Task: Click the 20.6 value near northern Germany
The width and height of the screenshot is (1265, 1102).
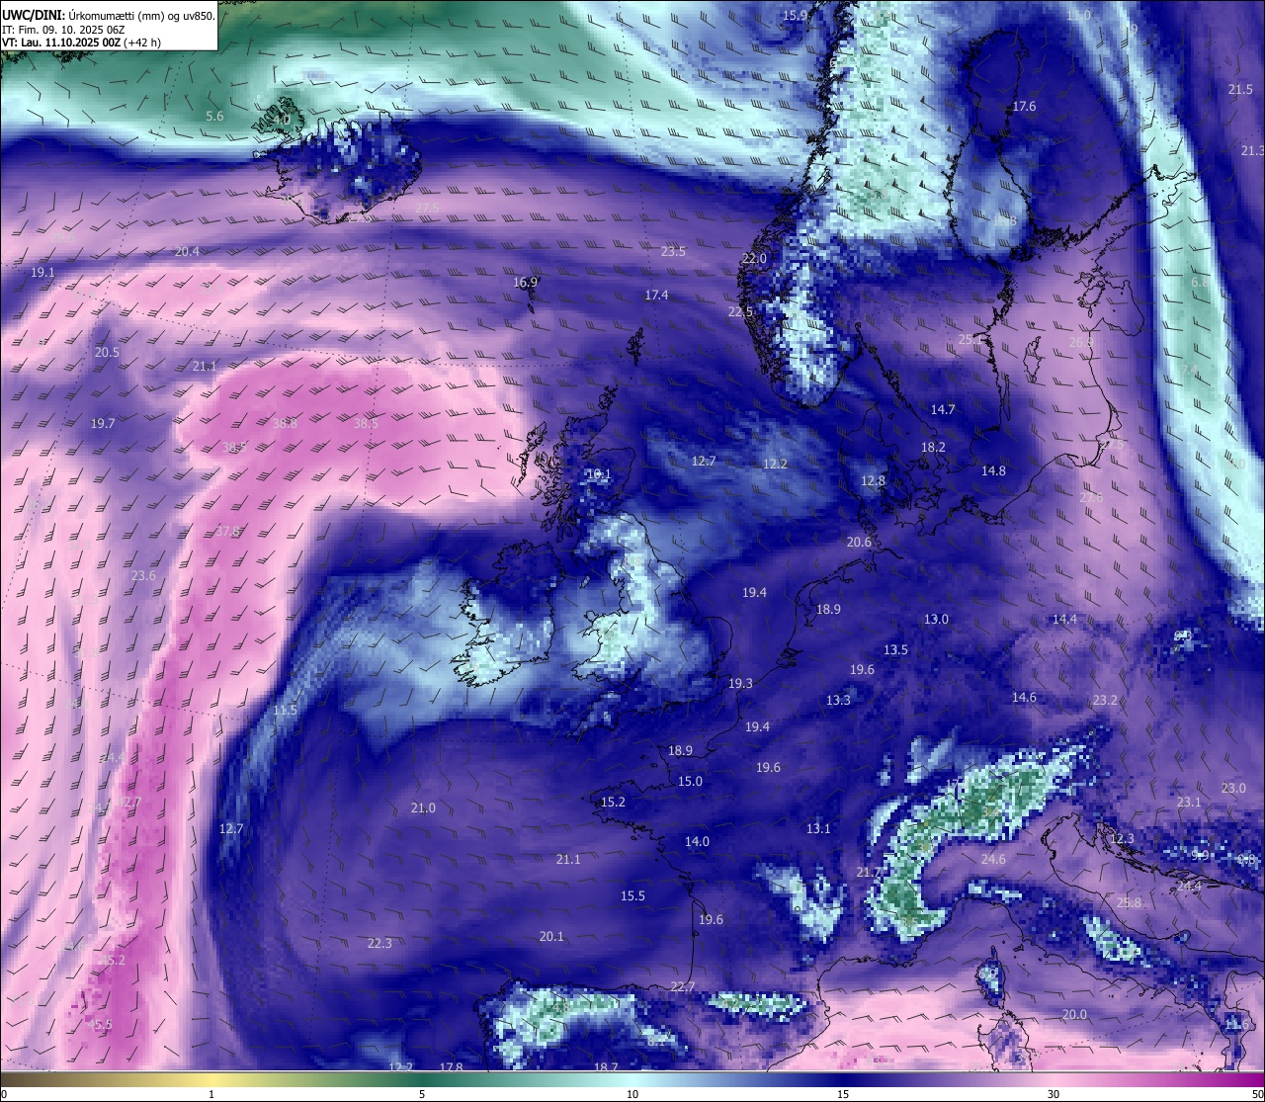Action: pos(859,542)
